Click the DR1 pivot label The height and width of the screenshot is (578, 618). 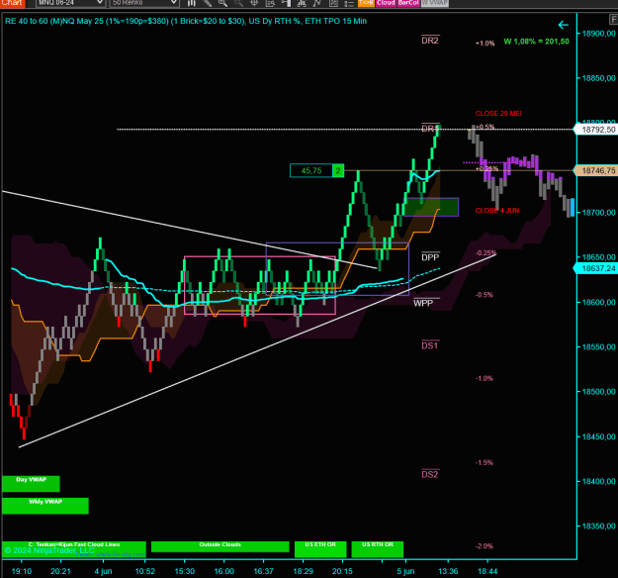[430, 129]
